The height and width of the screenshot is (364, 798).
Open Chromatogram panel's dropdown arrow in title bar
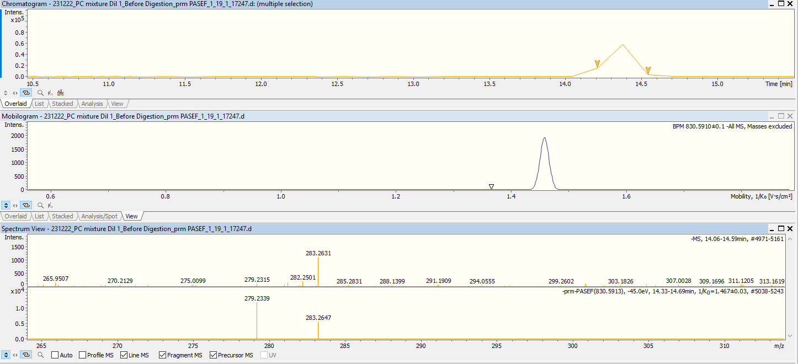771,4
